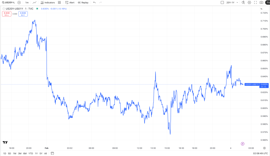Click the layout setup square icon
The image size is (270, 156).
222,2
